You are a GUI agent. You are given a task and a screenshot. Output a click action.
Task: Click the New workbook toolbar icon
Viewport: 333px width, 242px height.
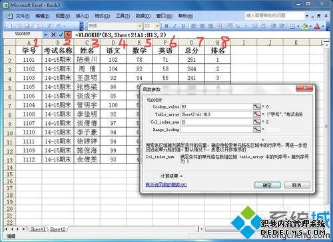(x=9, y=26)
